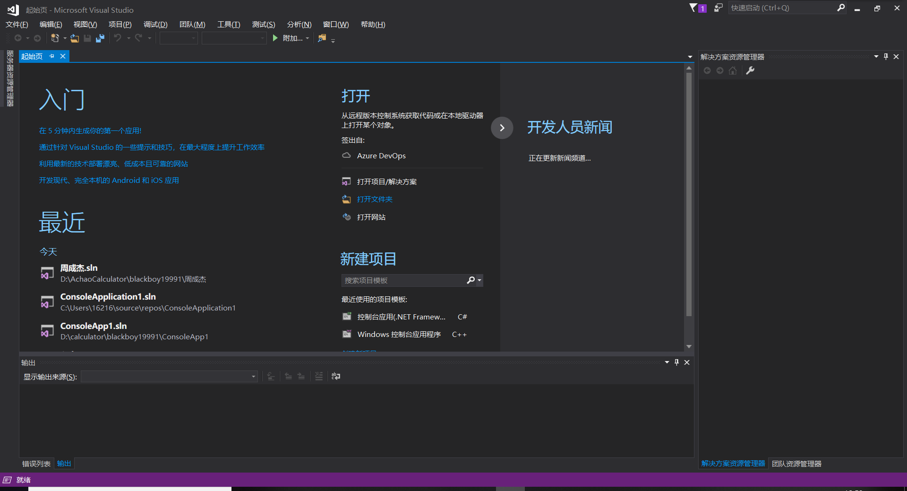
Task: Open Output panel window position dropdown
Action: coord(667,362)
